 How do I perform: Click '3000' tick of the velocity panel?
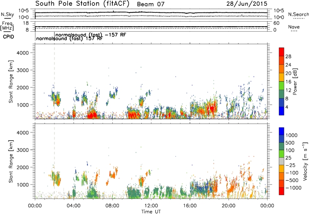point(23,150)
